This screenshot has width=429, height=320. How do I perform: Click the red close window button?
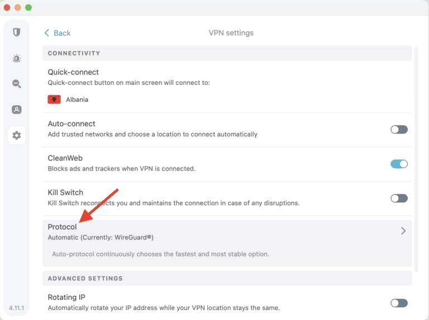coord(7,7)
